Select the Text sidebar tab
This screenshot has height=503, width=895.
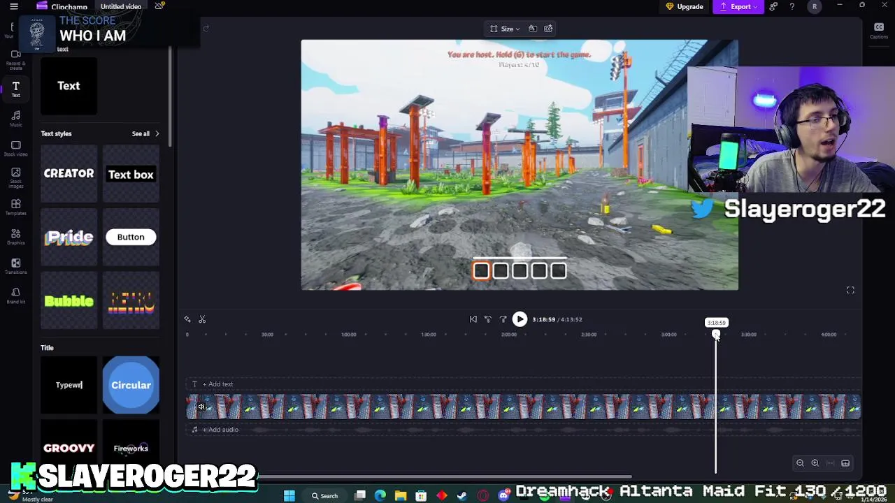pos(15,89)
